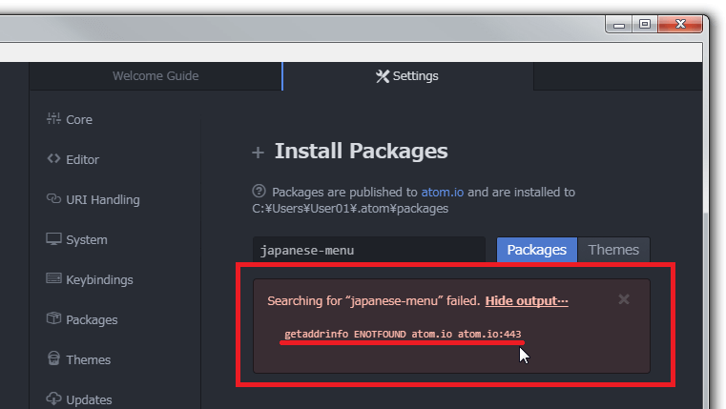Select the URI Handling link icon

(53, 199)
